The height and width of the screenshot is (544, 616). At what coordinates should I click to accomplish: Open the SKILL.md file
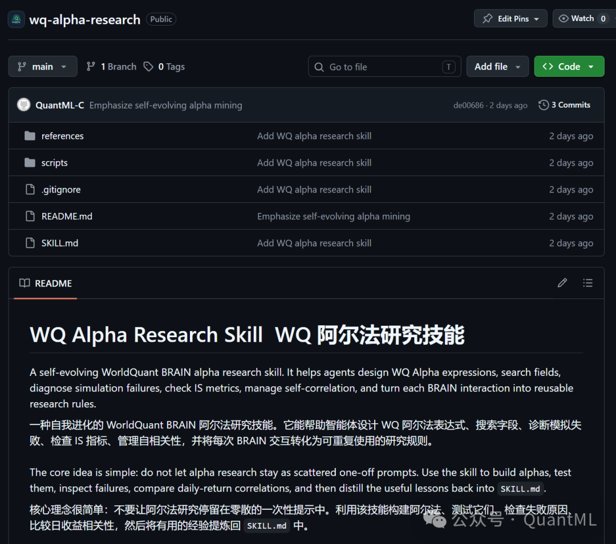[x=60, y=243]
